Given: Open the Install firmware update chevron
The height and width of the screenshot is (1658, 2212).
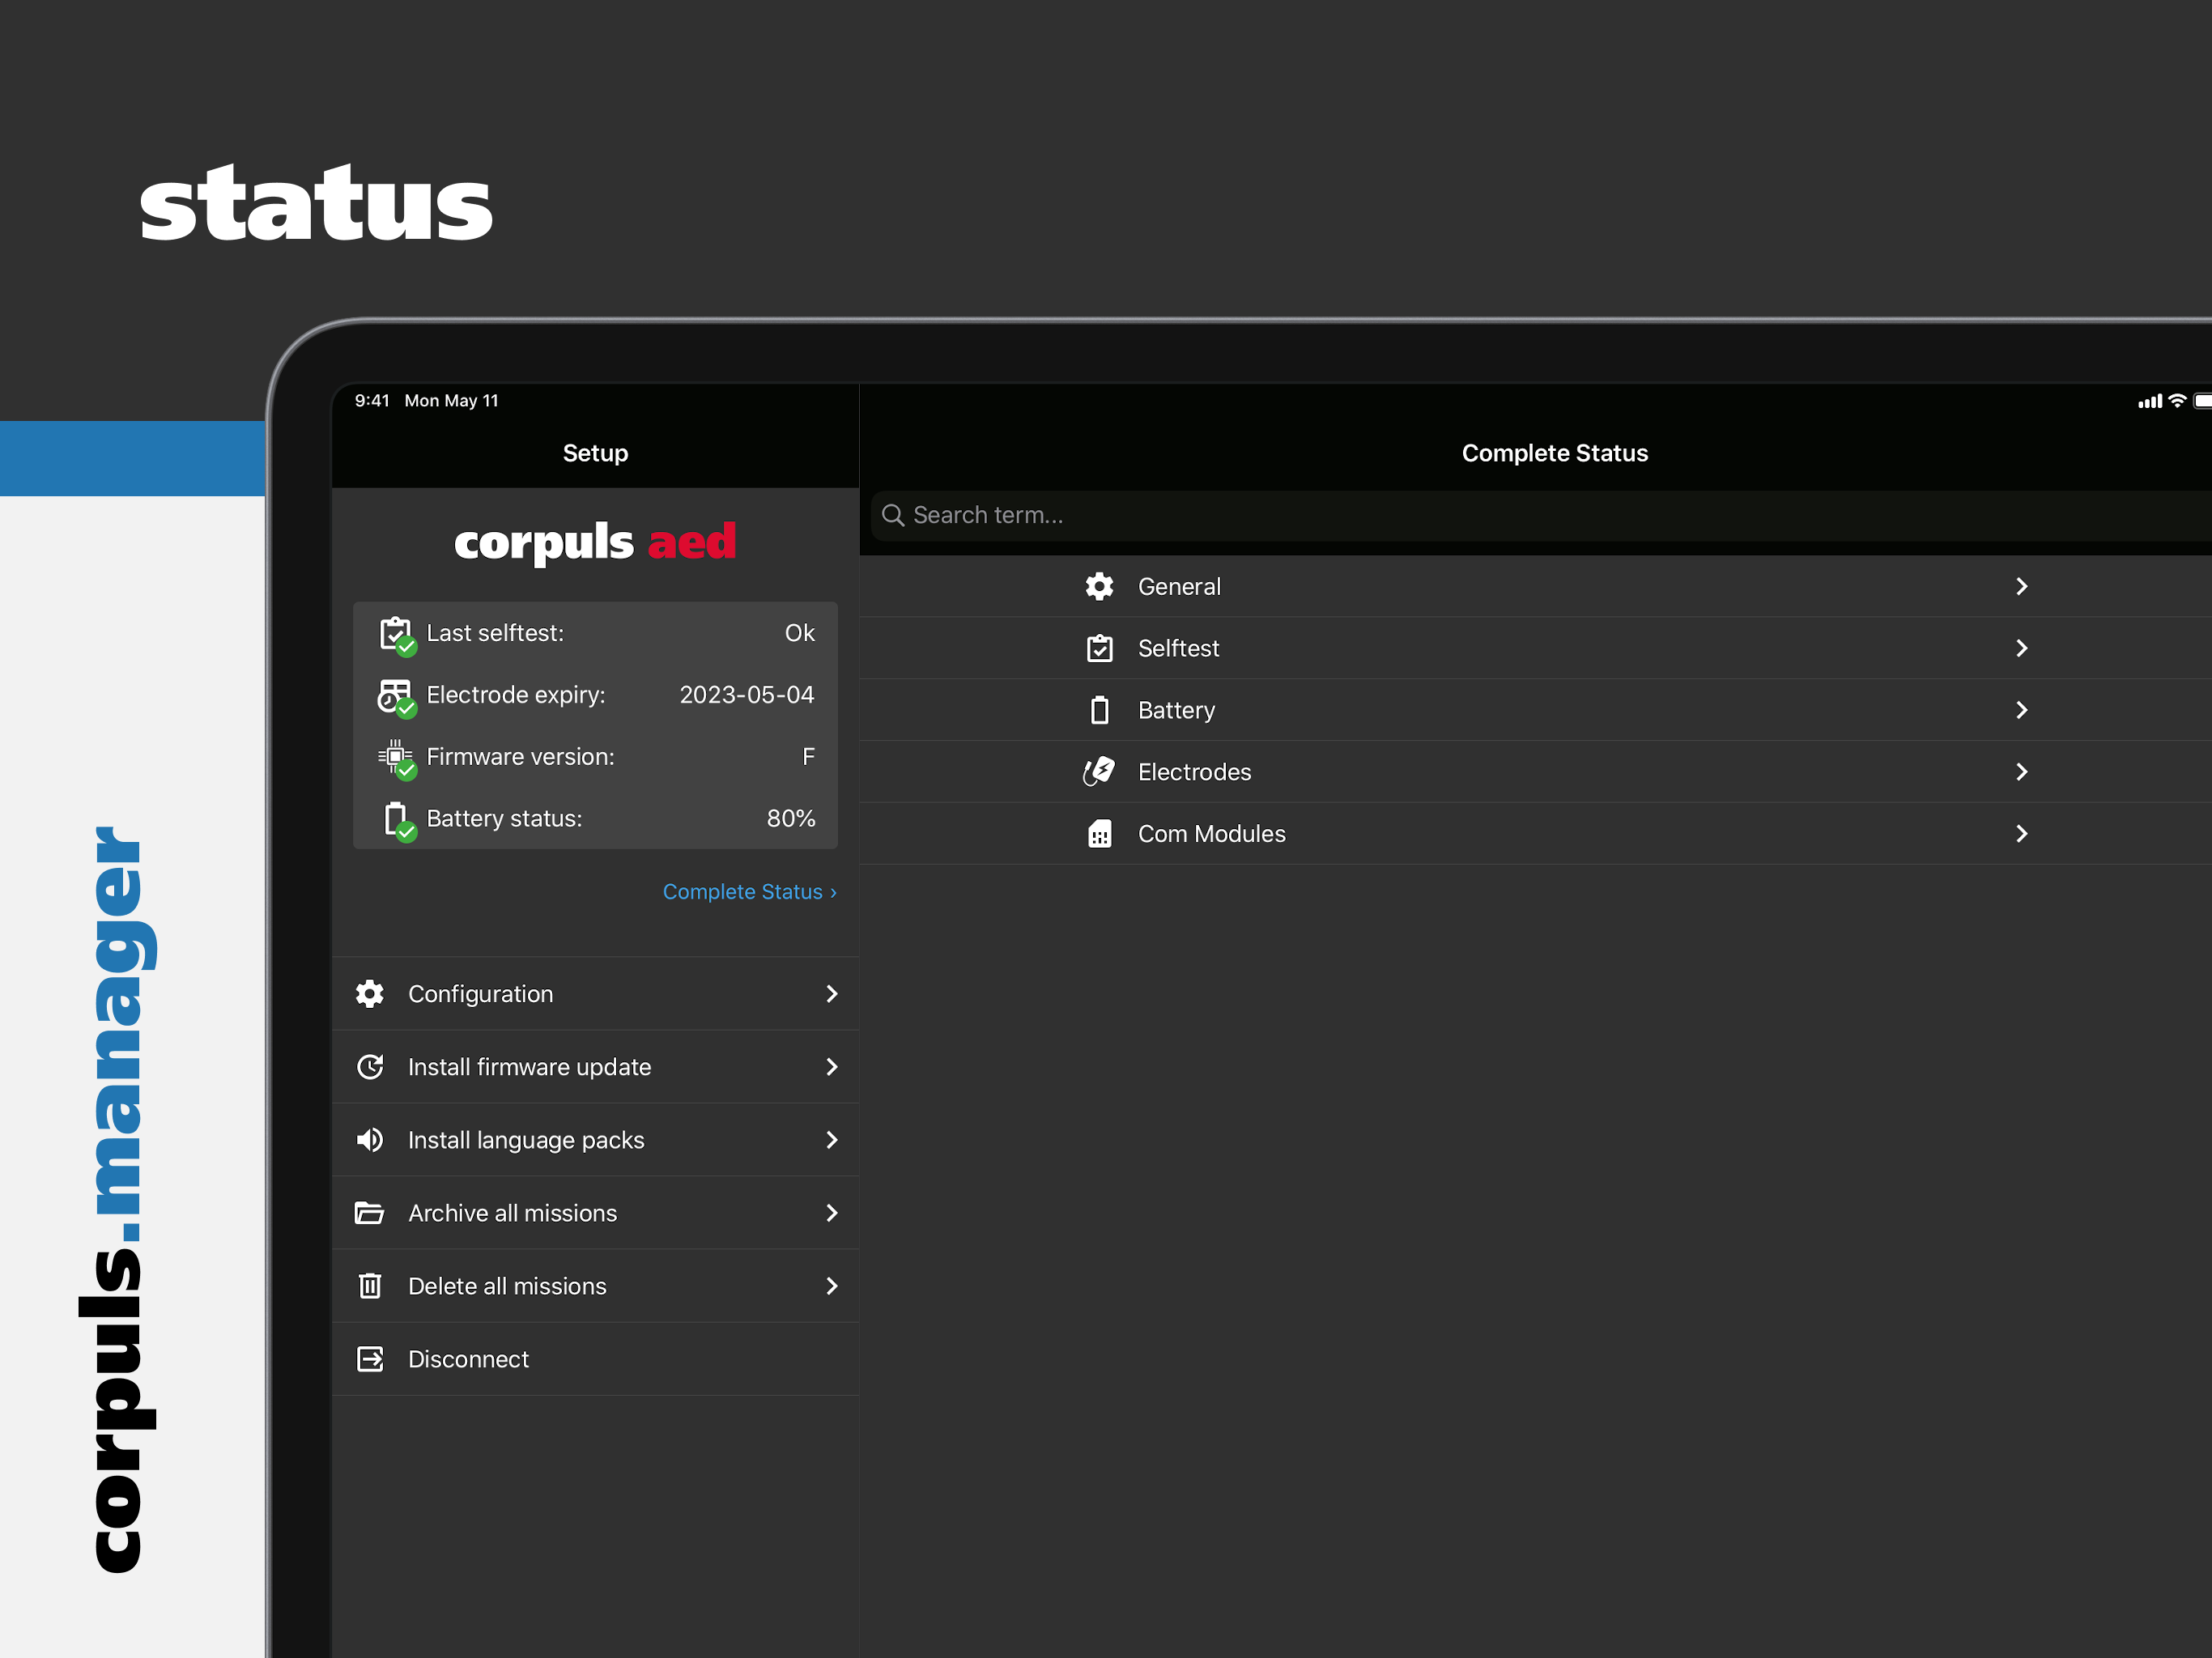Looking at the screenshot, I should (x=831, y=1067).
